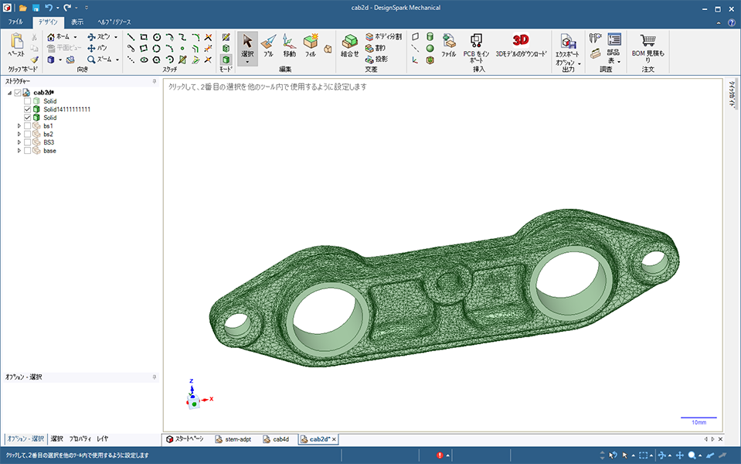
Task: Switch to the 表示 ribbon tab
Action: (x=77, y=22)
